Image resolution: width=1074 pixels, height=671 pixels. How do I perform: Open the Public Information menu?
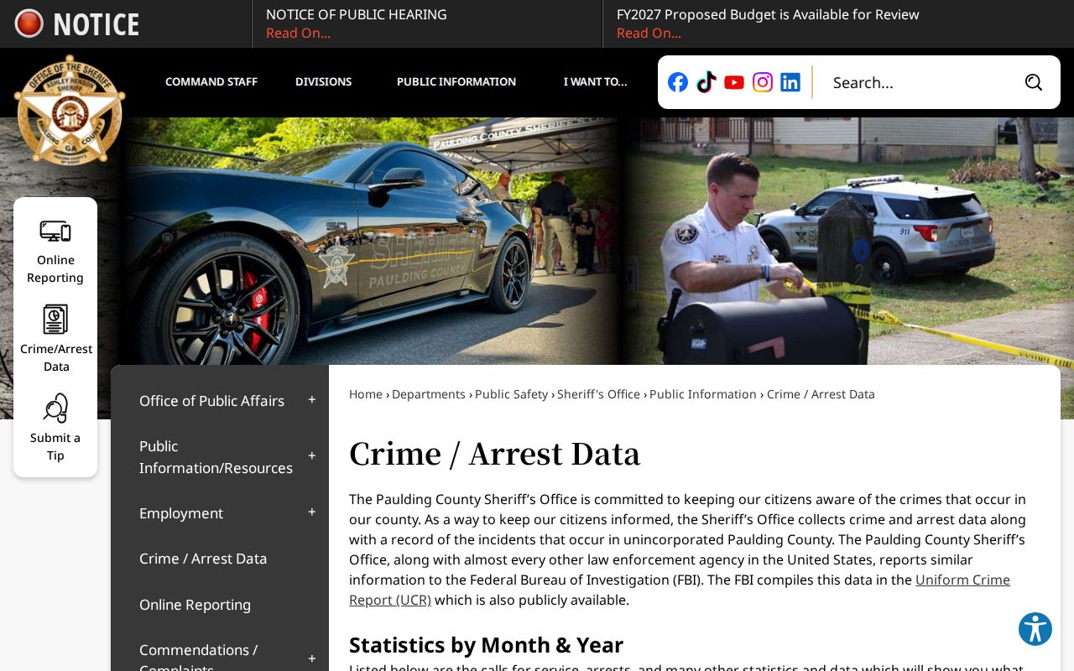click(456, 82)
